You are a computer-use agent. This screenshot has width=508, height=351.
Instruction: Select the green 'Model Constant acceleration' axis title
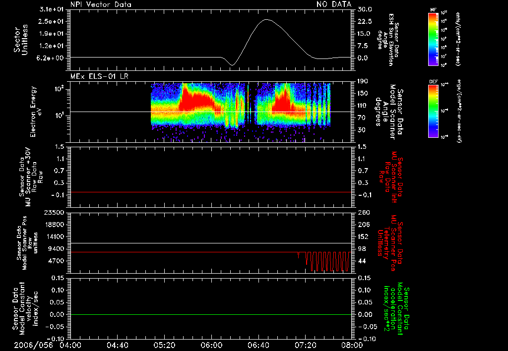pos(396,309)
